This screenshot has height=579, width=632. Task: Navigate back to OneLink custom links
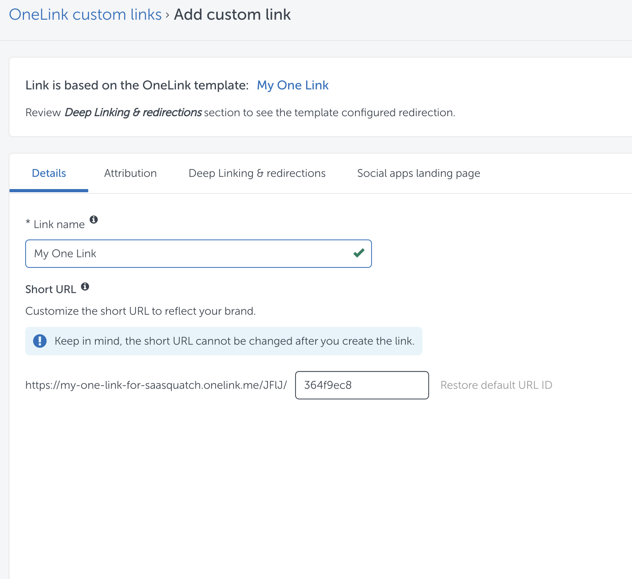pos(85,15)
